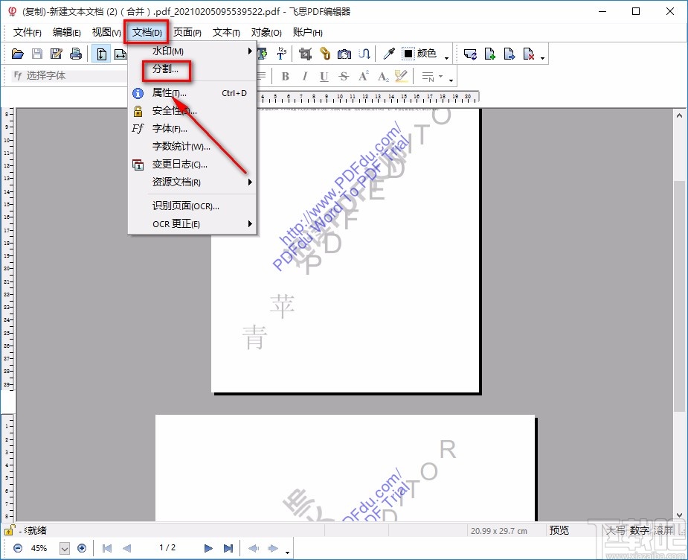Toggle Underline formatting

click(324, 77)
